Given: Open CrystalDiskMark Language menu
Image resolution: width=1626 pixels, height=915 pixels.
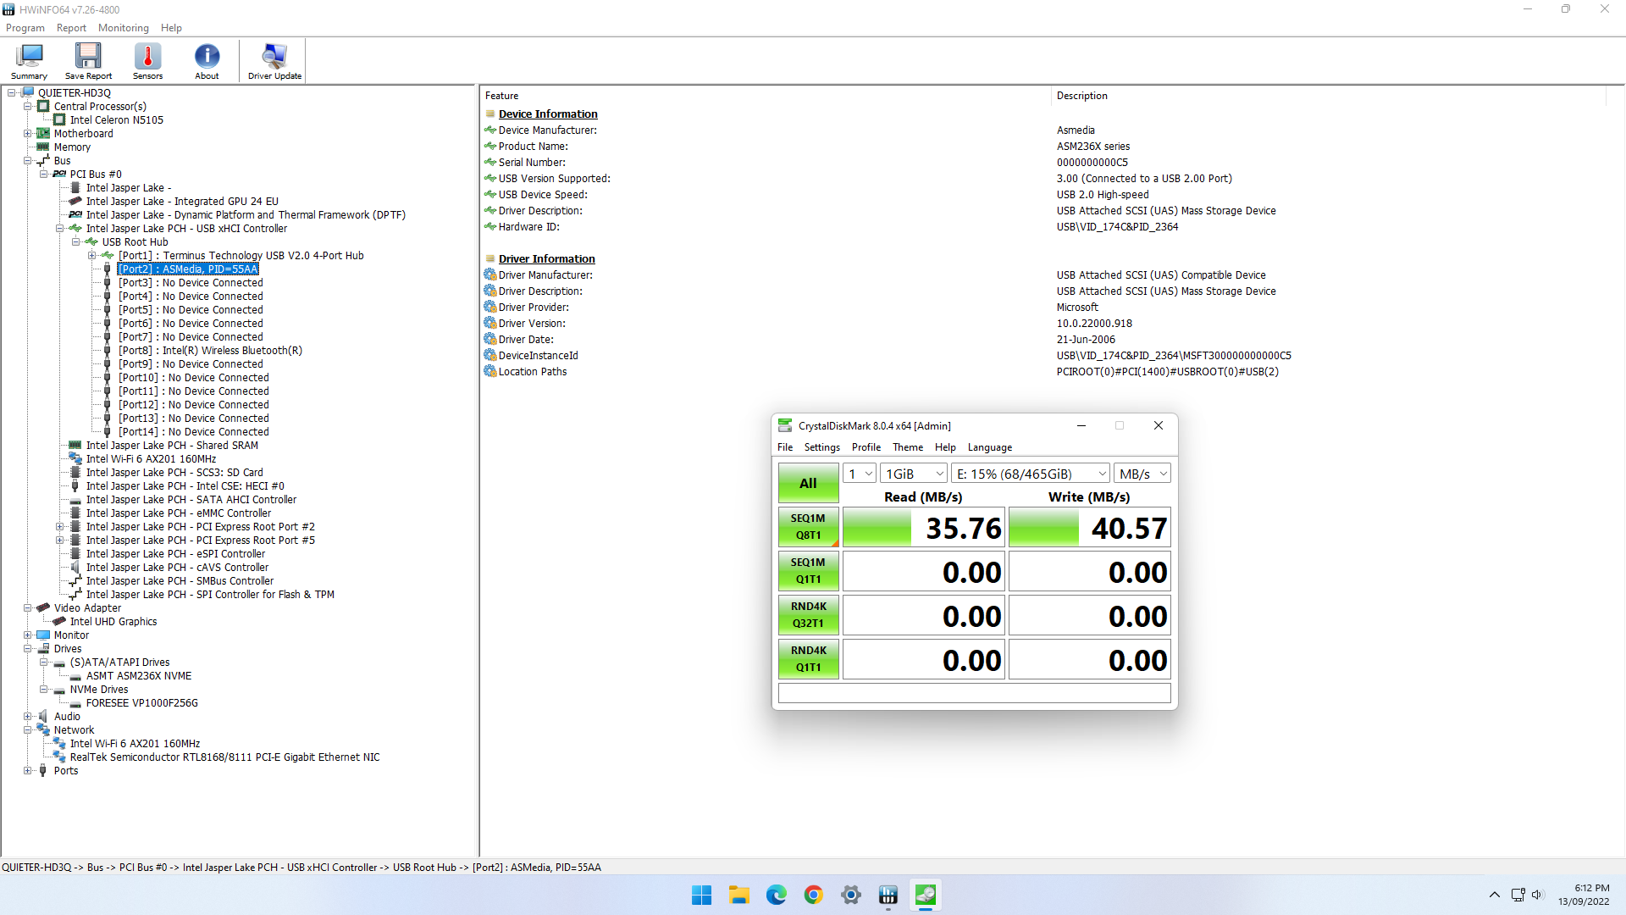Looking at the screenshot, I should click(x=990, y=447).
